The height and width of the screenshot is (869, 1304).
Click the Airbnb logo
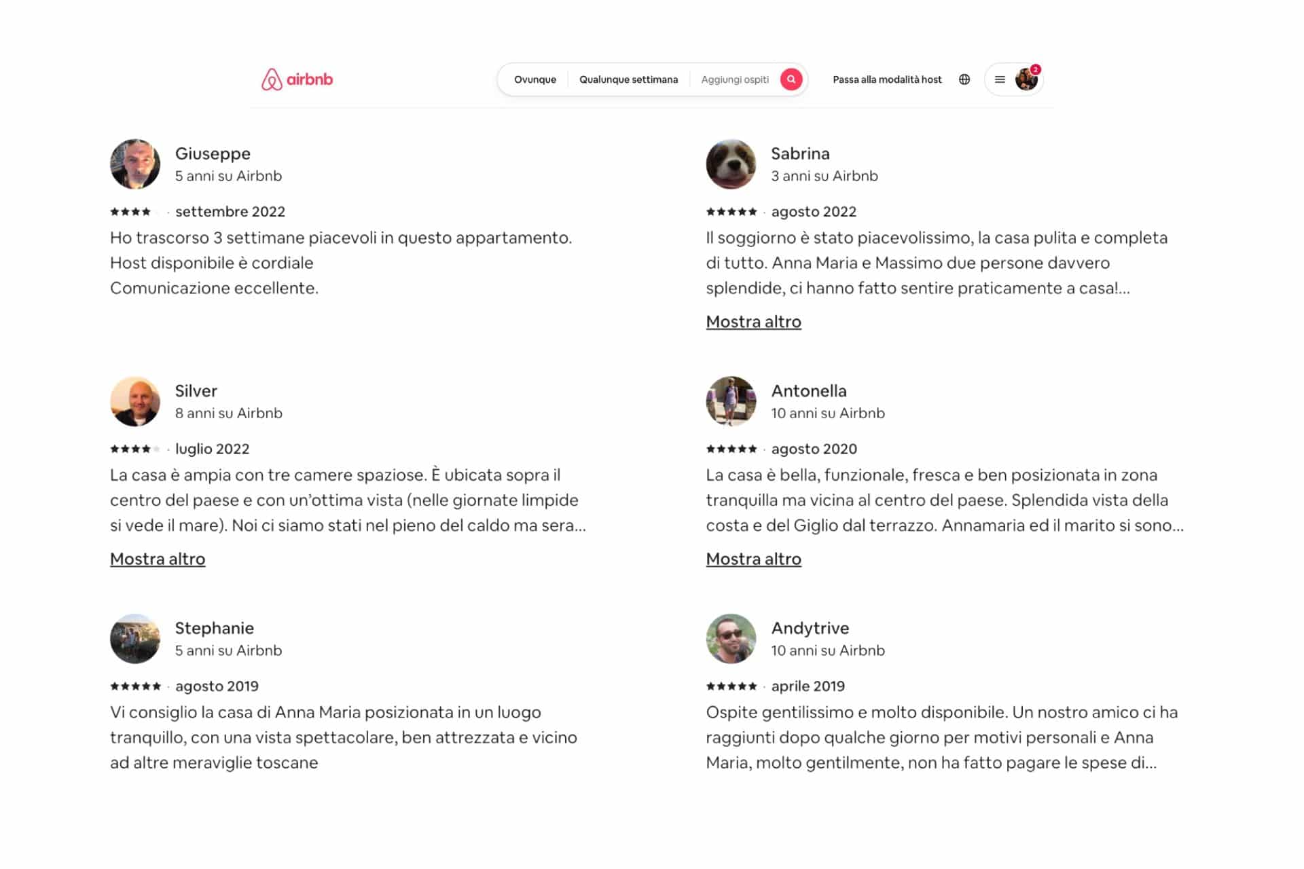(297, 79)
